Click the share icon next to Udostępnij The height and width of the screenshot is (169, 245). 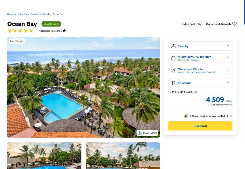199,24
